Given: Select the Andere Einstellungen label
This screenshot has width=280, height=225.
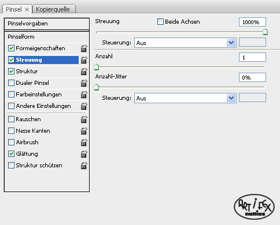Looking at the screenshot, I should click(x=43, y=106).
